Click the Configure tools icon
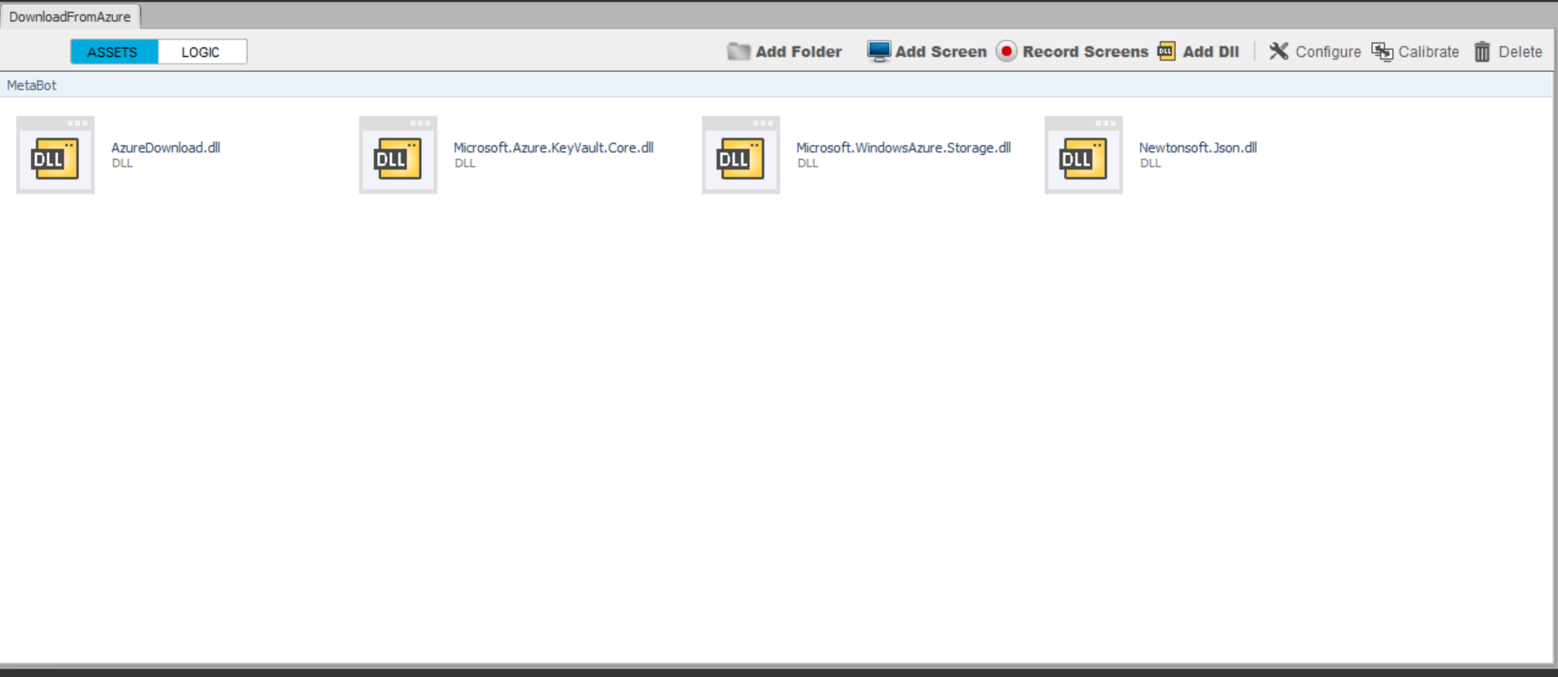Image resolution: width=1558 pixels, height=677 pixels. [1278, 51]
